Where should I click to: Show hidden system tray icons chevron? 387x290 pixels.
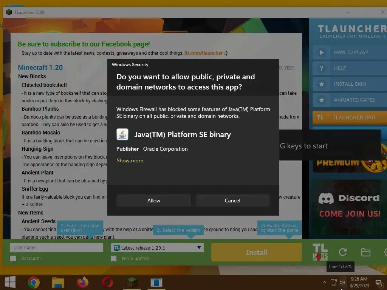click(x=324, y=282)
